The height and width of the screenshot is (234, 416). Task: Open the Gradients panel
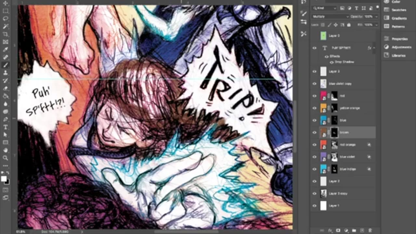(396, 18)
